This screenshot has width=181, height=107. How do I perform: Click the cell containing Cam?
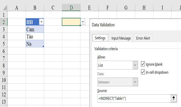35,29
